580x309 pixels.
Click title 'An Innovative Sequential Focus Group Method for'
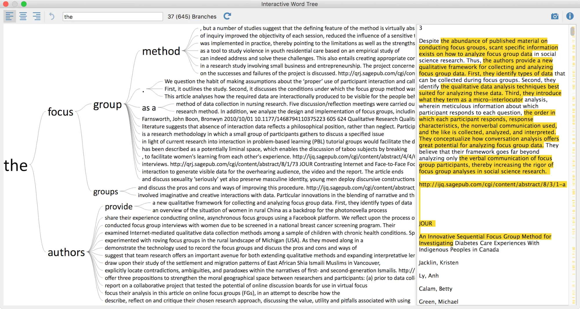[x=485, y=237]
